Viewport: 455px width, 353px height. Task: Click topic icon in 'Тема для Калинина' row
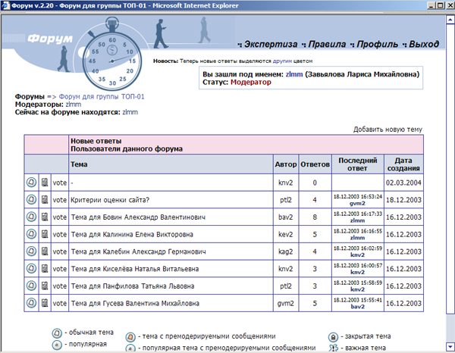tap(31, 234)
